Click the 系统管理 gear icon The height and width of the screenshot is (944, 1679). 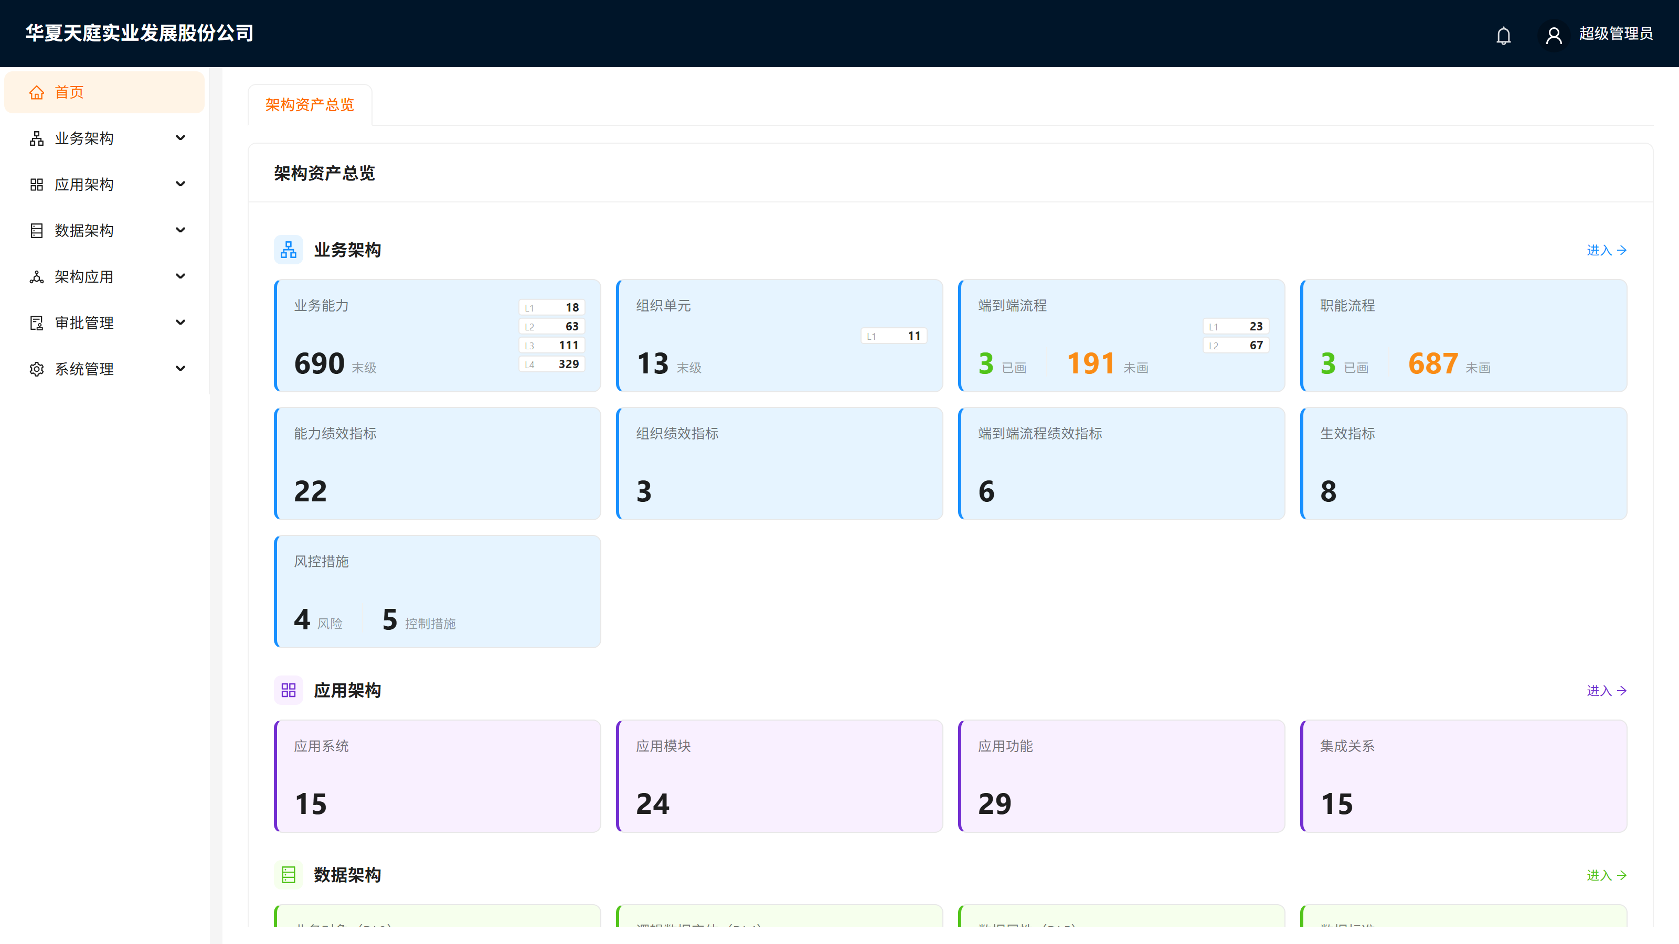pos(37,369)
